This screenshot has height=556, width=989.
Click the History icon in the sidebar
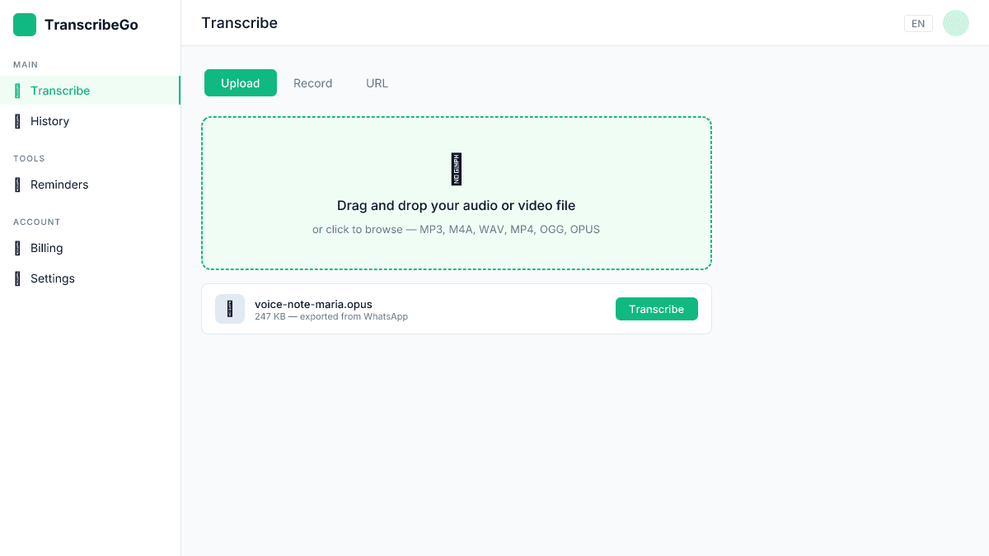click(x=18, y=121)
